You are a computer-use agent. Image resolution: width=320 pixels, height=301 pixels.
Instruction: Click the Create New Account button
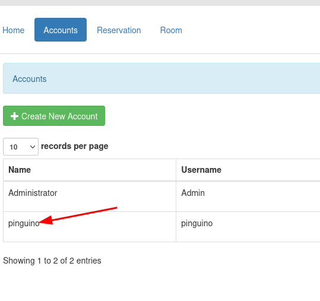pos(54,116)
